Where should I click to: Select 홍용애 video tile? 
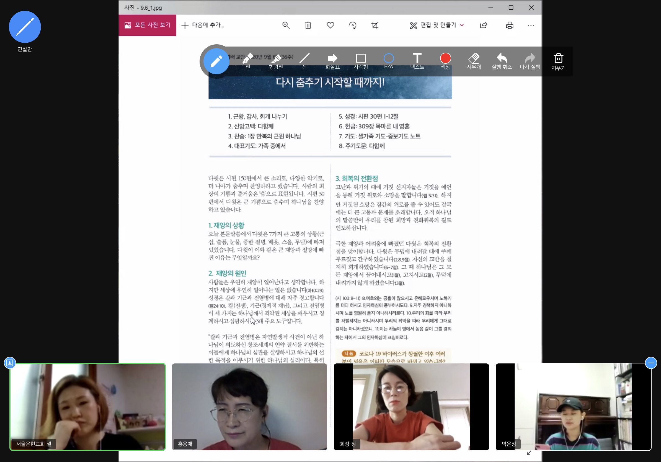249,407
